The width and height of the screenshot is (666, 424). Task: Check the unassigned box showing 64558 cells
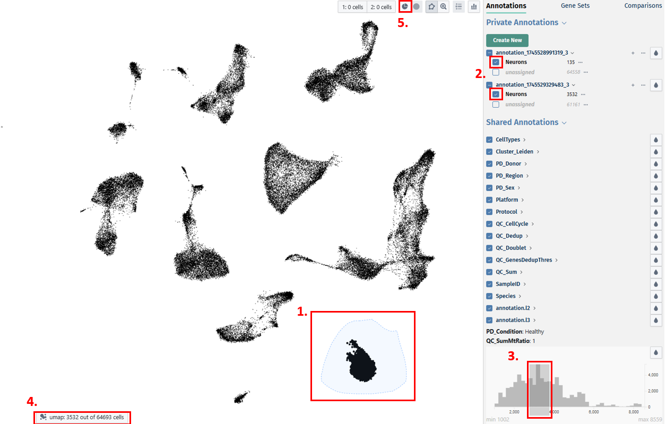(x=496, y=72)
